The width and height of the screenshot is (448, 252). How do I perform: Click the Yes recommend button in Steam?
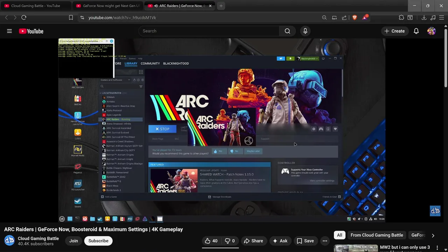219,151
